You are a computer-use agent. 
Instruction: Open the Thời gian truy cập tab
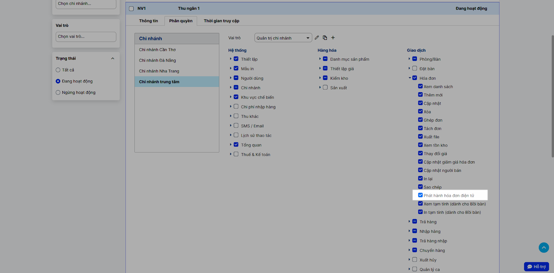[x=221, y=21]
